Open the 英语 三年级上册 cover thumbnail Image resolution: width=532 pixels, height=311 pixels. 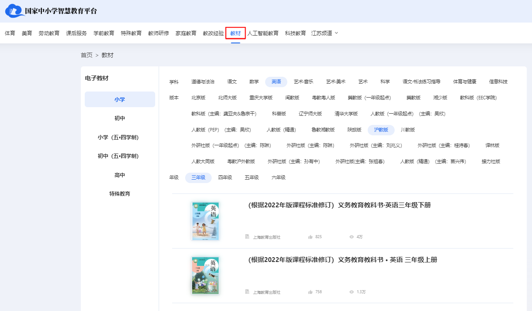click(206, 276)
